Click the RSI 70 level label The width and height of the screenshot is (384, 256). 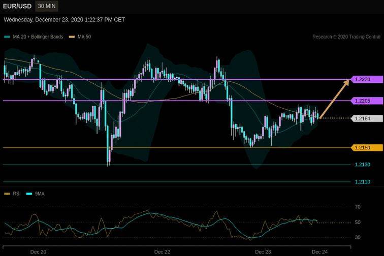pyautogui.click(x=358, y=207)
